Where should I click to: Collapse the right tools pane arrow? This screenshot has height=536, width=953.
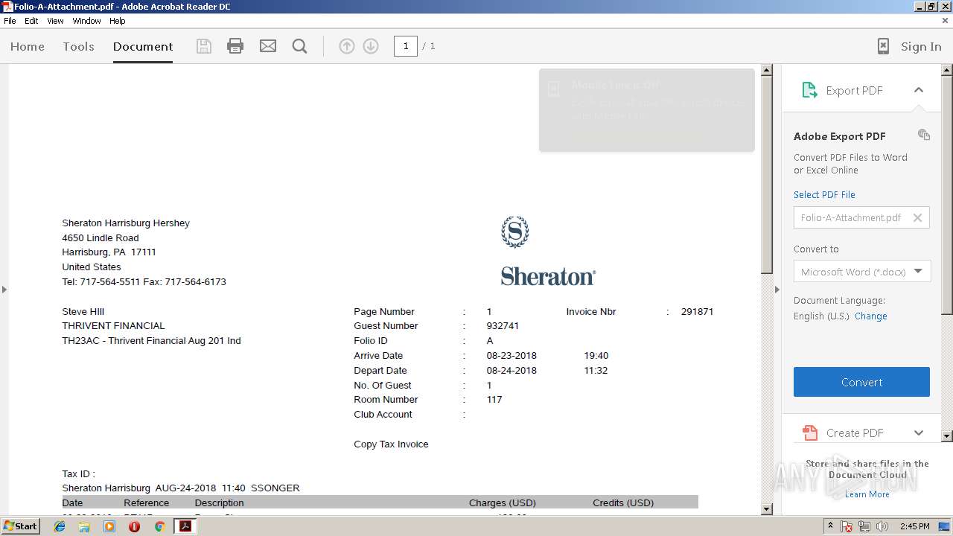point(777,289)
